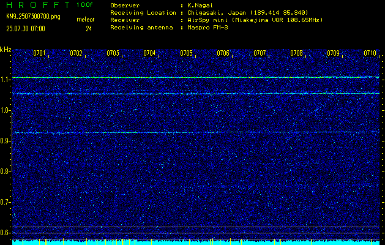Image resolution: width=385 pixels, height=245 pixels.
Task: Select the meteor count value 24
Action: click(x=89, y=29)
